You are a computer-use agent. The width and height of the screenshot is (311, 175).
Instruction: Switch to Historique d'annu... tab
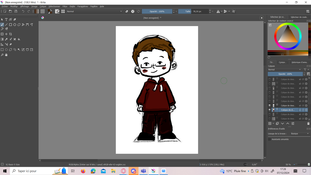[x=299, y=62]
